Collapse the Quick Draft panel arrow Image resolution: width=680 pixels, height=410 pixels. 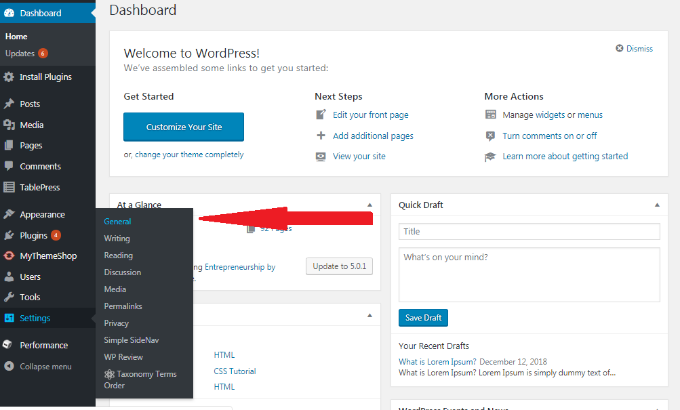[657, 205]
